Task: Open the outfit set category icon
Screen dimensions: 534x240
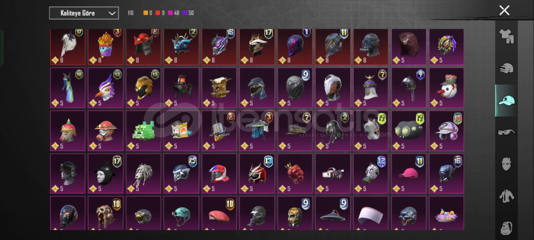Action: coord(506,36)
